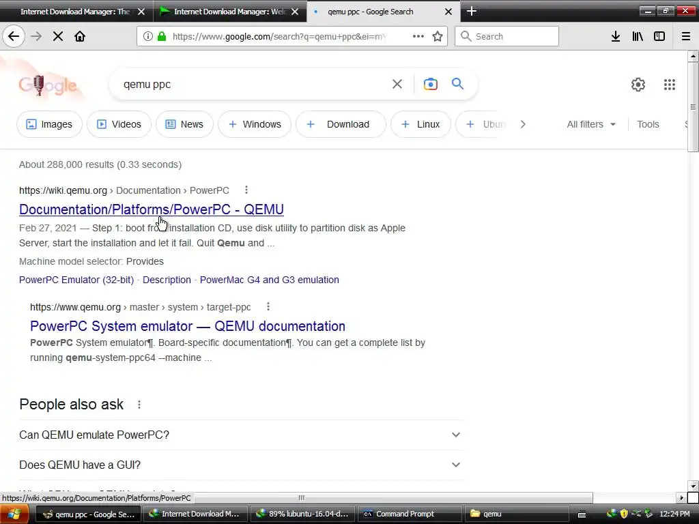Open lubuntu download progress in taskbar
The width and height of the screenshot is (699, 524).
coord(302,514)
